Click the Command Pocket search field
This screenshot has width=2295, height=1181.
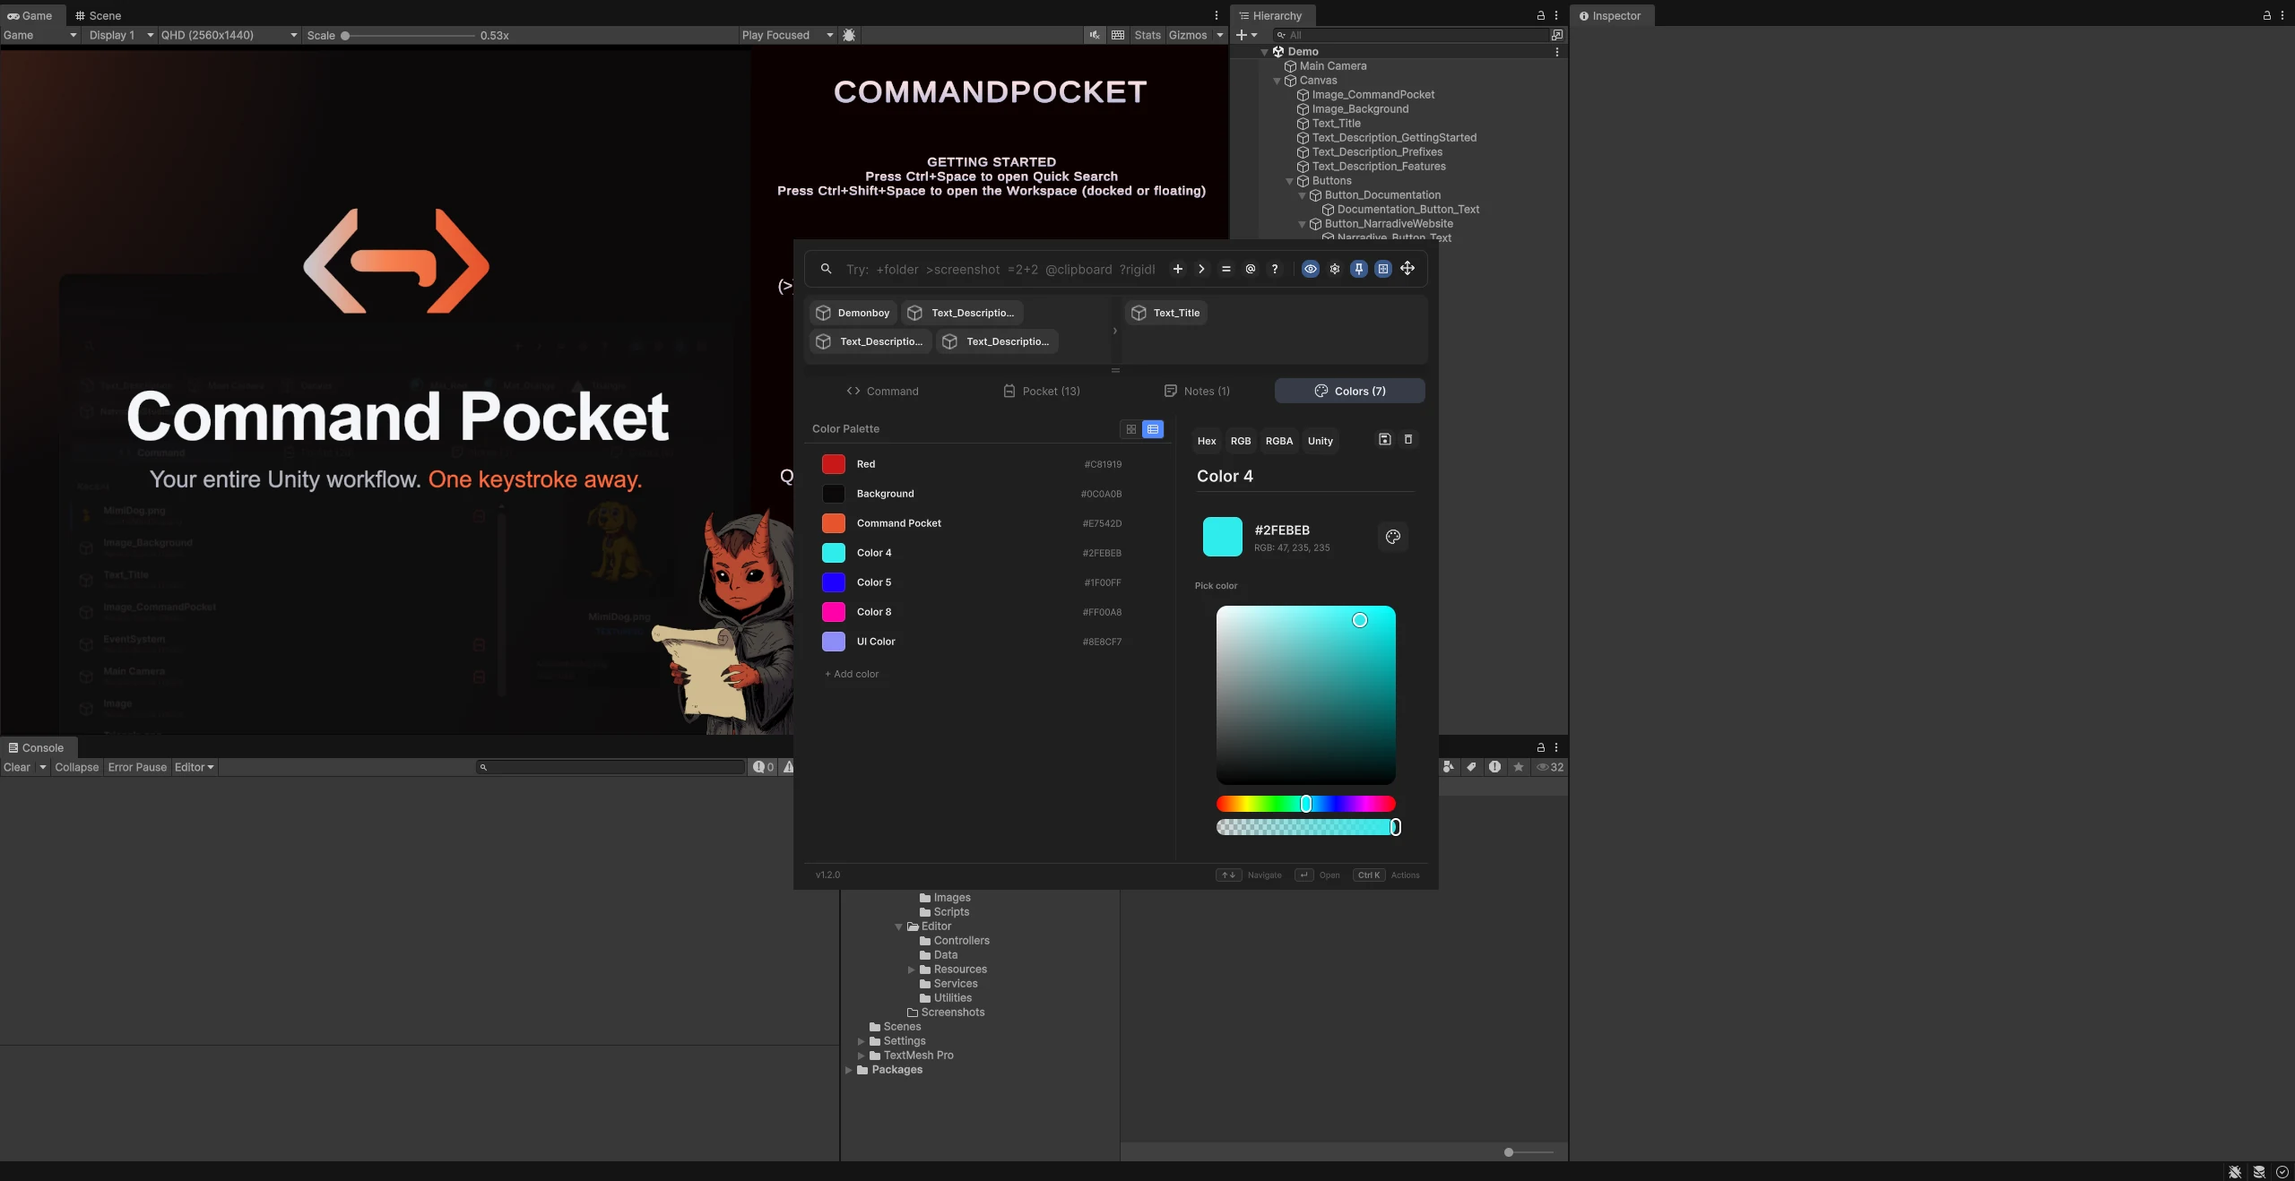1000,269
